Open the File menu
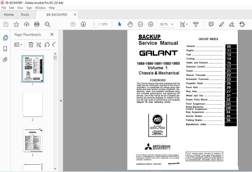Screen dimensions: 252x172 [4, 8]
